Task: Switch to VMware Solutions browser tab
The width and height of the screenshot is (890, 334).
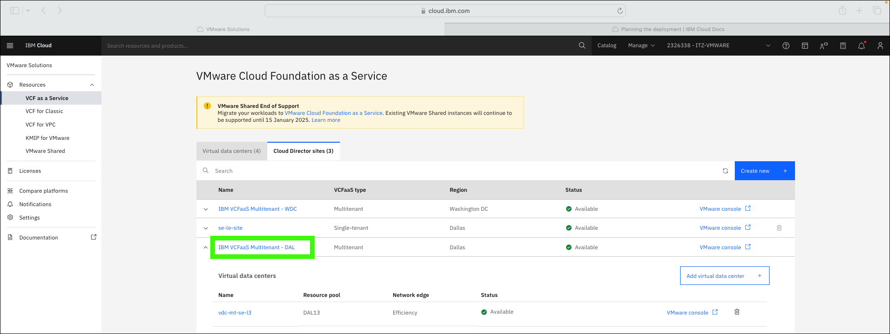Action: click(x=223, y=29)
